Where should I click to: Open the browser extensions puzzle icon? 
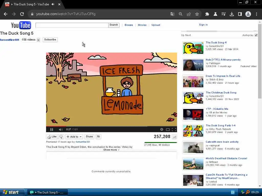[207, 14]
